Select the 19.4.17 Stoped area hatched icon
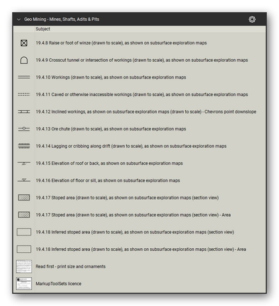Viewport: 279px width, 306px height. pos(24,198)
